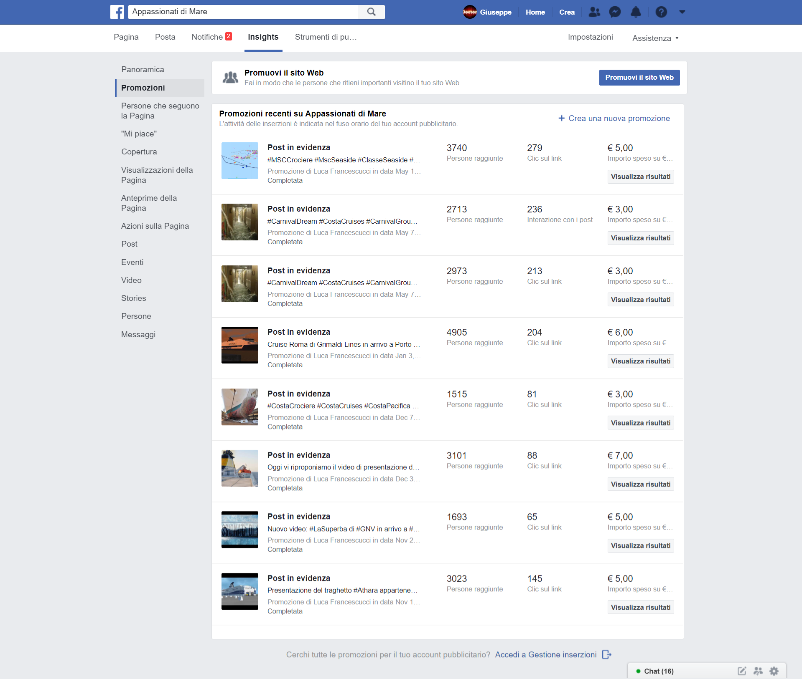The image size is (802, 679).
Task: Open the Post sidebar section
Action: tap(129, 244)
